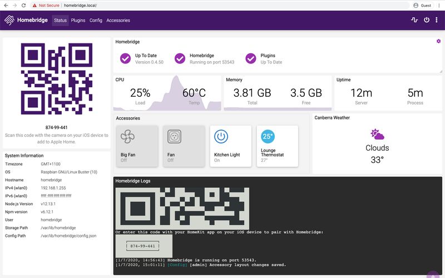The width and height of the screenshot is (445, 278).
Task: Click the Canberra Weather clouds icon
Action: coord(377,134)
